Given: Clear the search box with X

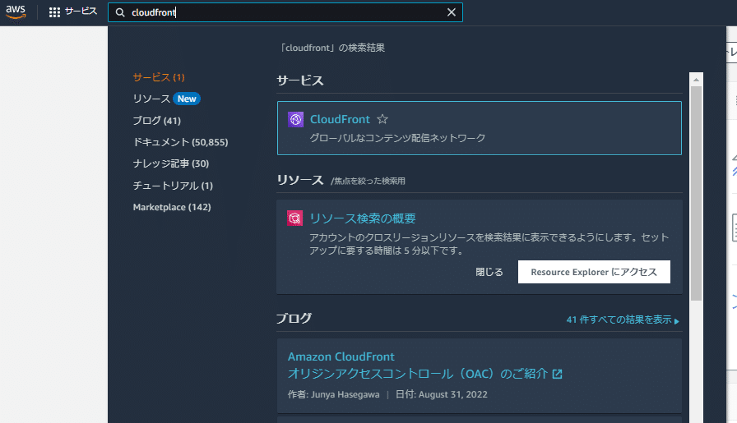Looking at the screenshot, I should [452, 12].
